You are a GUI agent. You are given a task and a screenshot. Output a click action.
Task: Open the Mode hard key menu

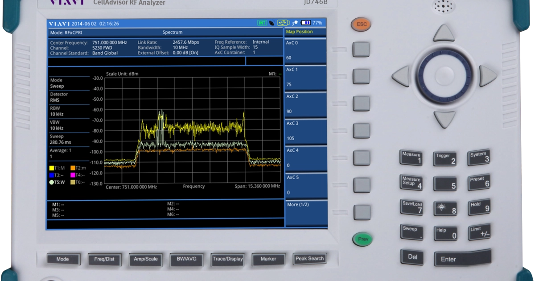[63, 259]
